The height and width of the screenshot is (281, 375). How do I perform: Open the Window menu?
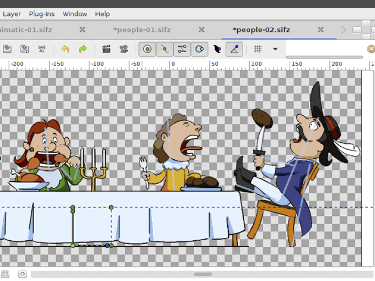(x=75, y=14)
